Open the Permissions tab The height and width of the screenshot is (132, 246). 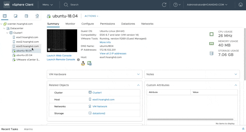[107, 24]
